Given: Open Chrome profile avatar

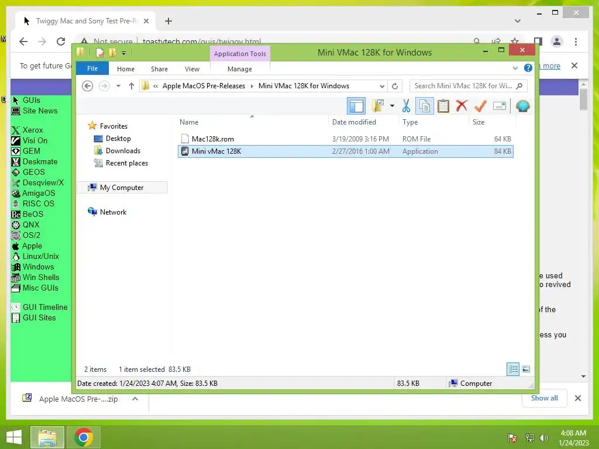Looking at the screenshot, I should [557, 42].
